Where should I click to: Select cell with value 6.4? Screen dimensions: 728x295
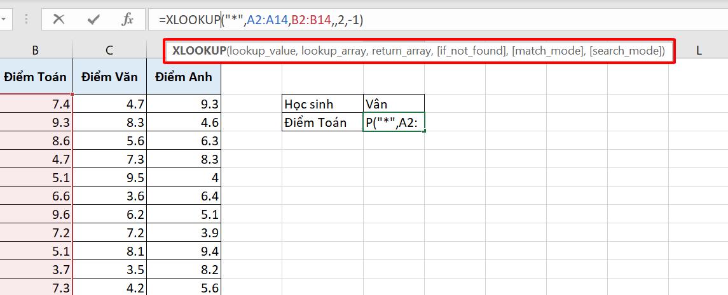tap(183, 197)
